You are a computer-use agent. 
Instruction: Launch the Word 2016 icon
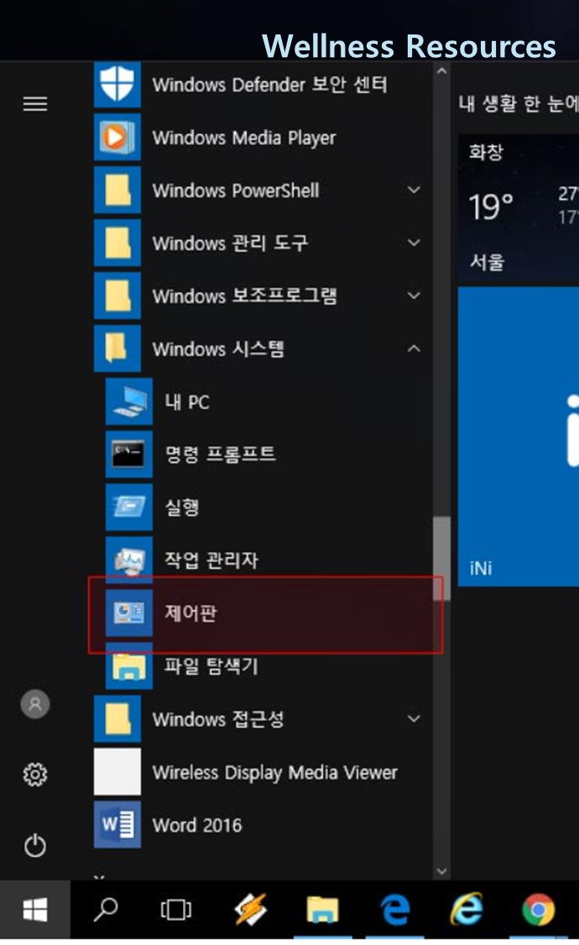point(117,825)
